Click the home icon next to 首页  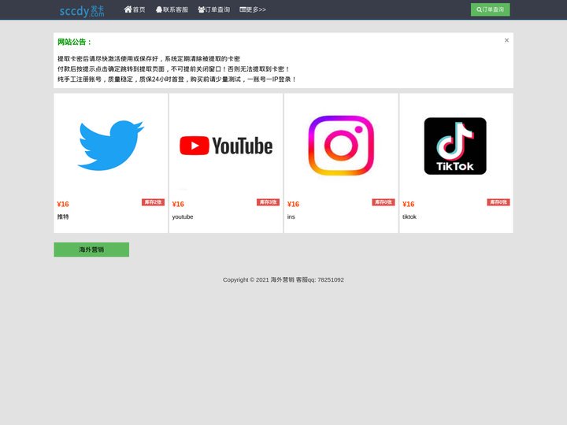coord(128,9)
